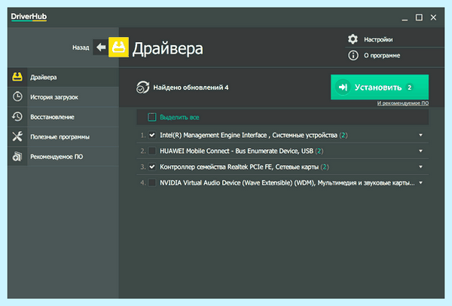This screenshot has width=452, height=306.
Task: Open Настройки from the header
Action: (378, 39)
